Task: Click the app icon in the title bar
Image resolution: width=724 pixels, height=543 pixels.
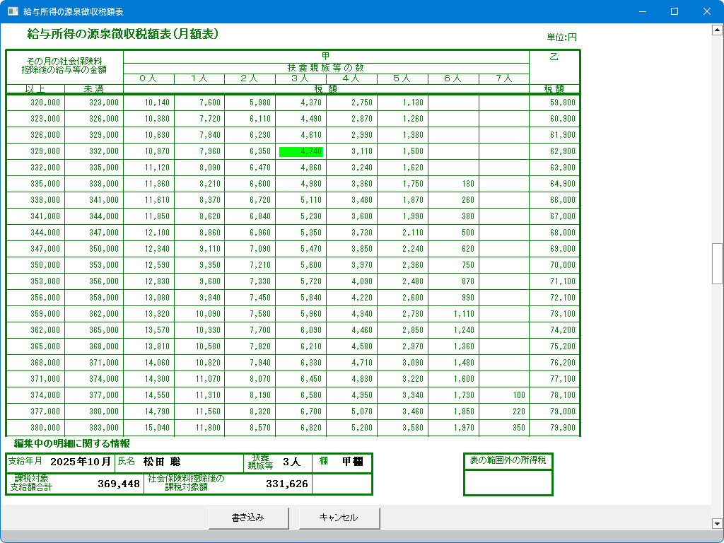Action: 12,11
